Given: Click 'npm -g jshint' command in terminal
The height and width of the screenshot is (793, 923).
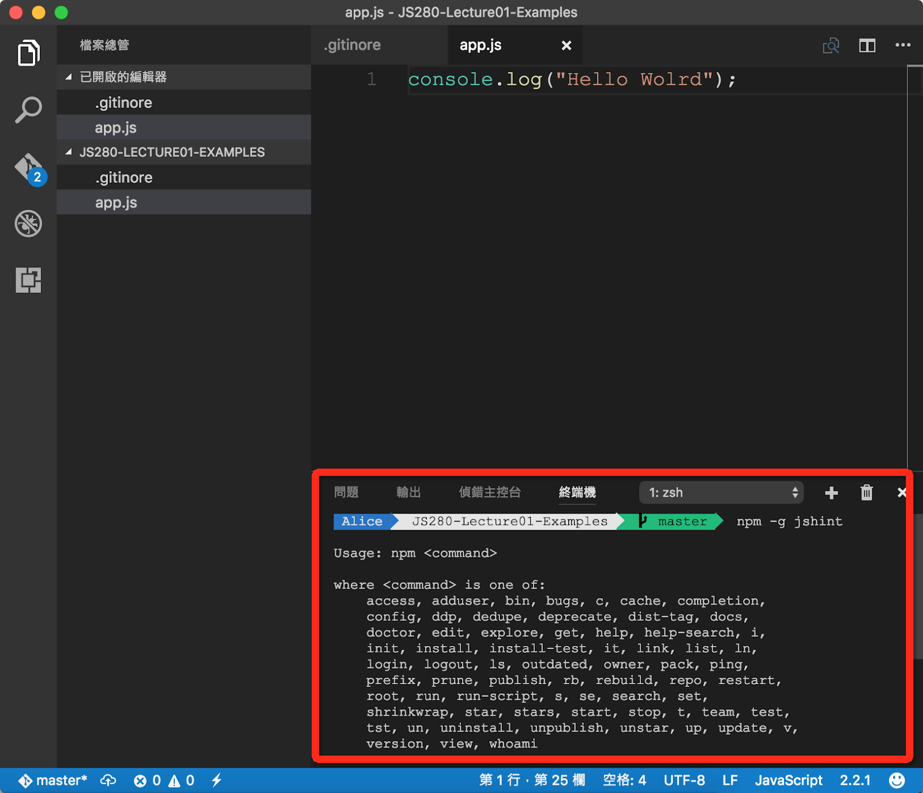Looking at the screenshot, I should [x=789, y=522].
